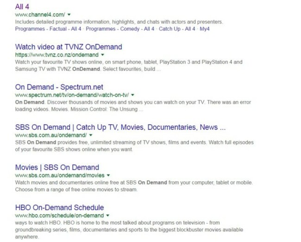Open On Demand - Spectrum.net result

[59, 87]
